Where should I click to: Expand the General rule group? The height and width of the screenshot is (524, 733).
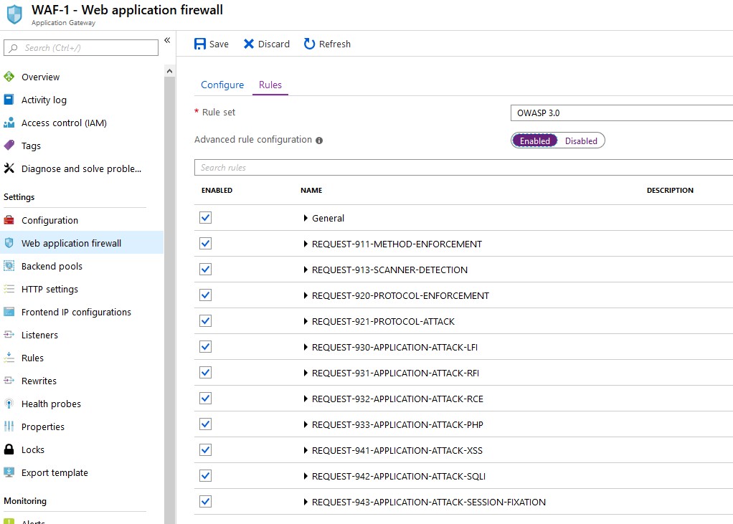(306, 218)
